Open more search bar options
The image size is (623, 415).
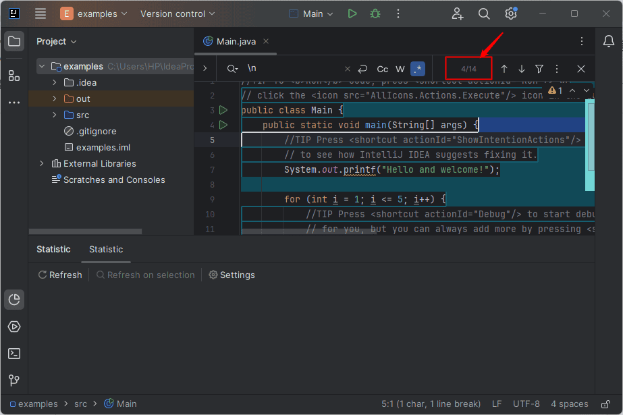tap(557, 69)
